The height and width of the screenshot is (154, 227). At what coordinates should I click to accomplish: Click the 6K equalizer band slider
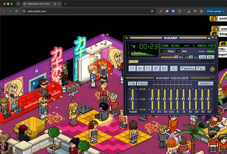coord(190,99)
